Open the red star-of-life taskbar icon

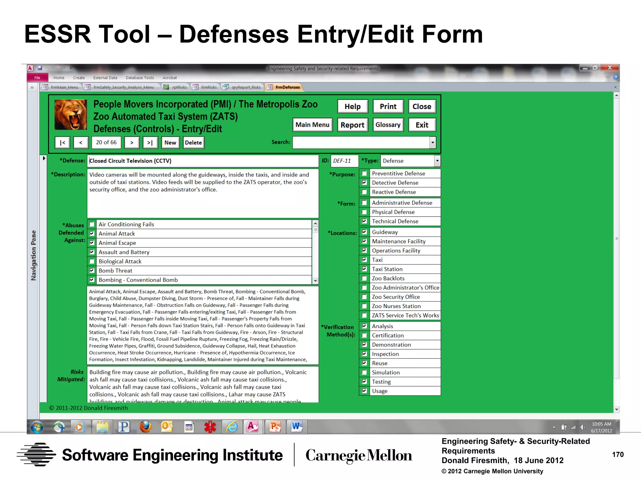(x=210, y=427)
